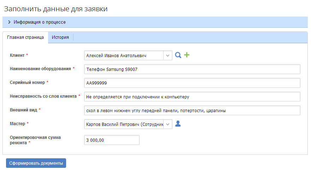The image size is (311, 171).
Task: Click the Карпов Василий Петрович combo box
Action: 124,124
